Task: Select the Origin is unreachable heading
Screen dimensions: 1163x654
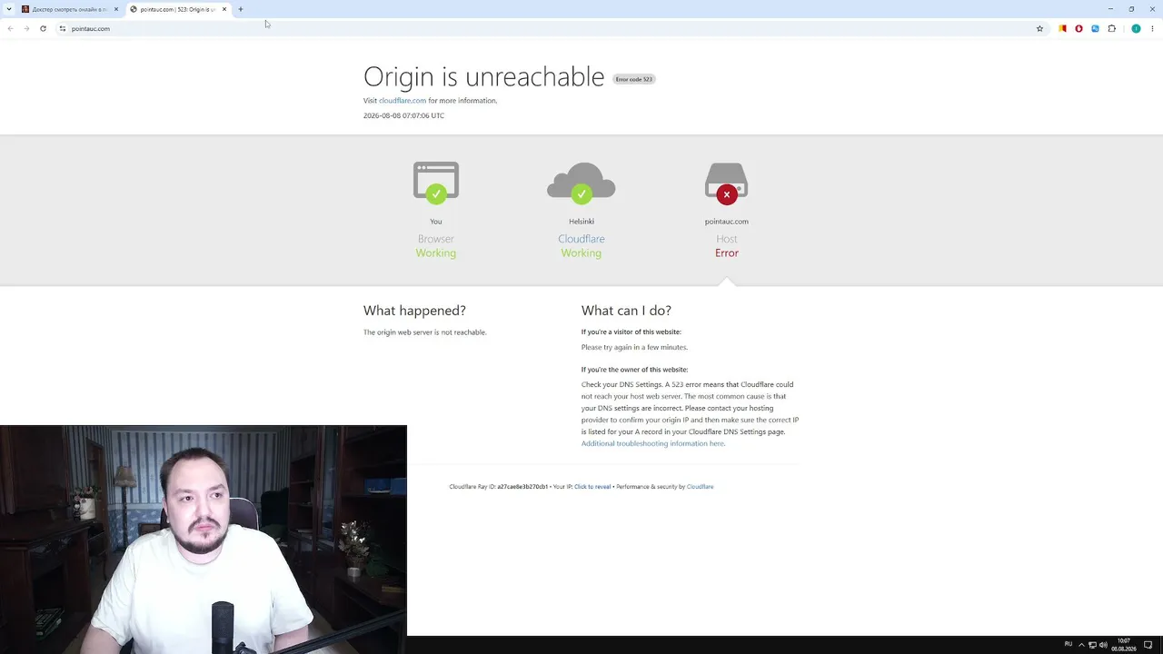Action: pos(483,76)
